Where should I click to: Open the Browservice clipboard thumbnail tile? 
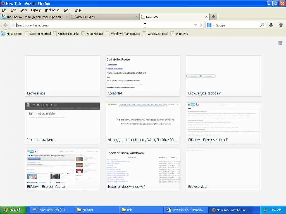pos(224,76)
